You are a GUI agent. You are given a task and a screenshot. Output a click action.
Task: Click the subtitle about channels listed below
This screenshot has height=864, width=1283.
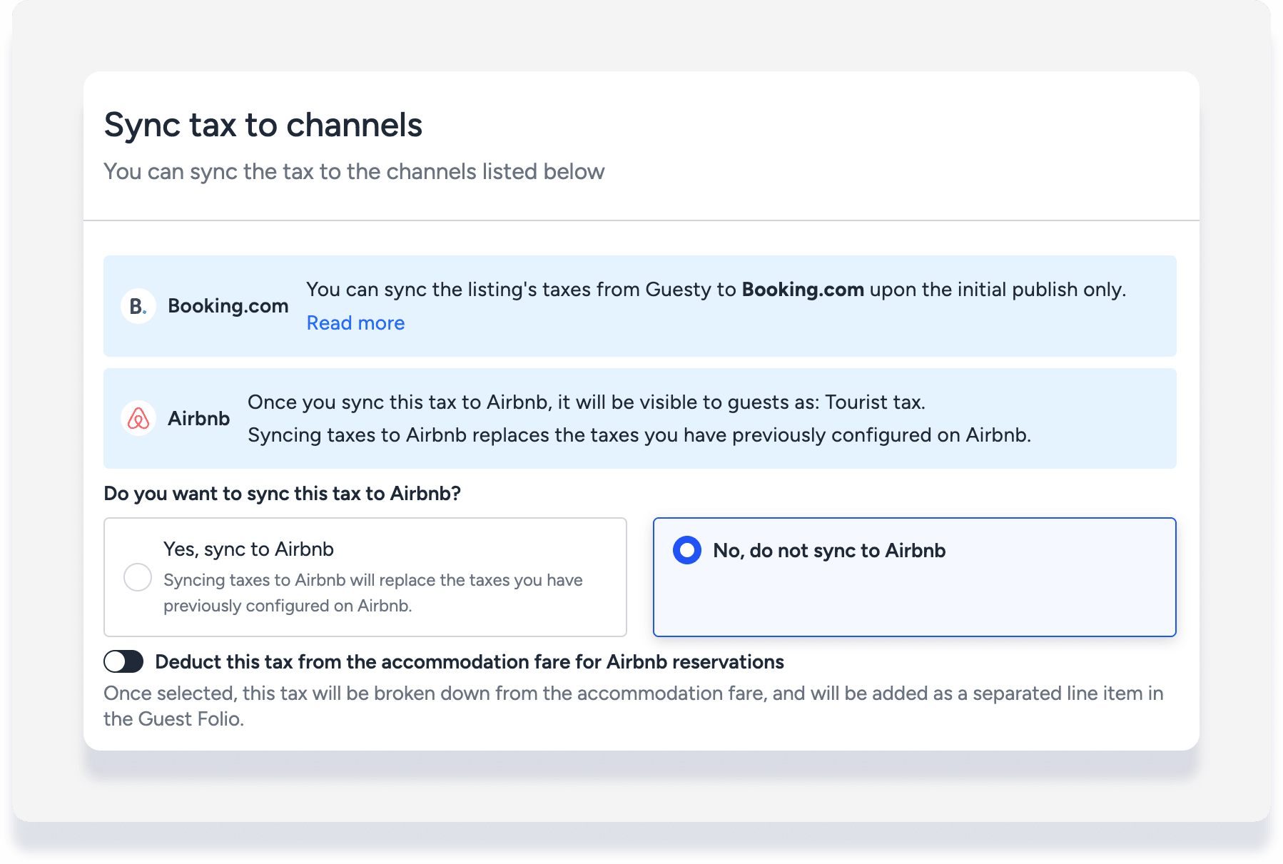(x=354, y=172)
